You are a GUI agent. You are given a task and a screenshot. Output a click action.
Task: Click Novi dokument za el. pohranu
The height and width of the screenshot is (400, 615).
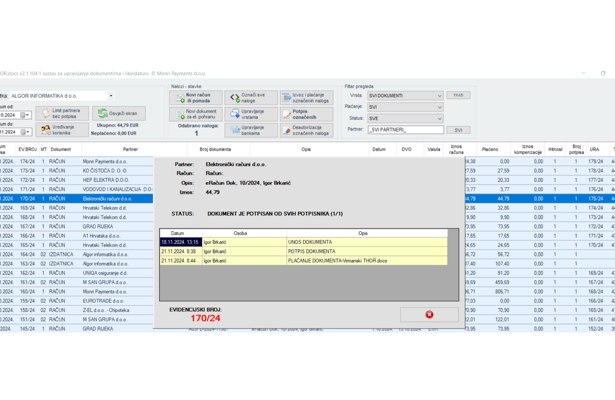point(196,114)
